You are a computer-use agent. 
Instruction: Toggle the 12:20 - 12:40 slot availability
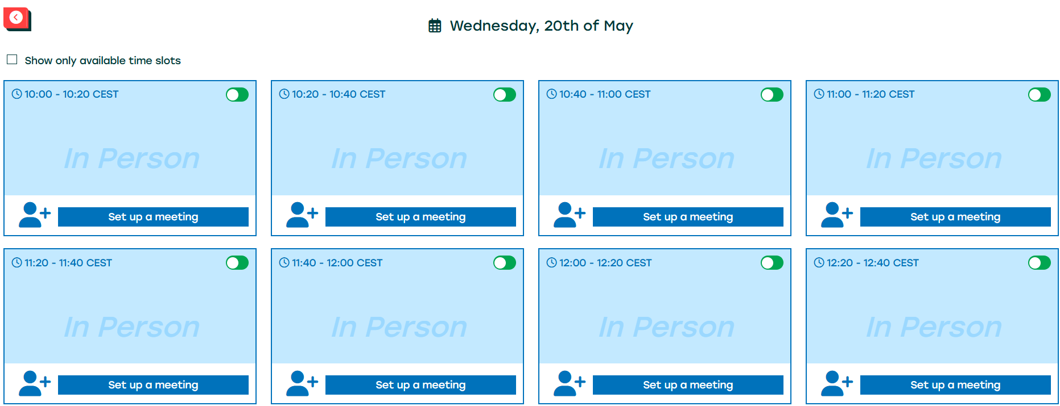click(1040, 263)
